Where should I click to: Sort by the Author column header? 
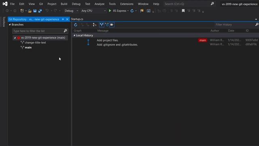point(214,31)
